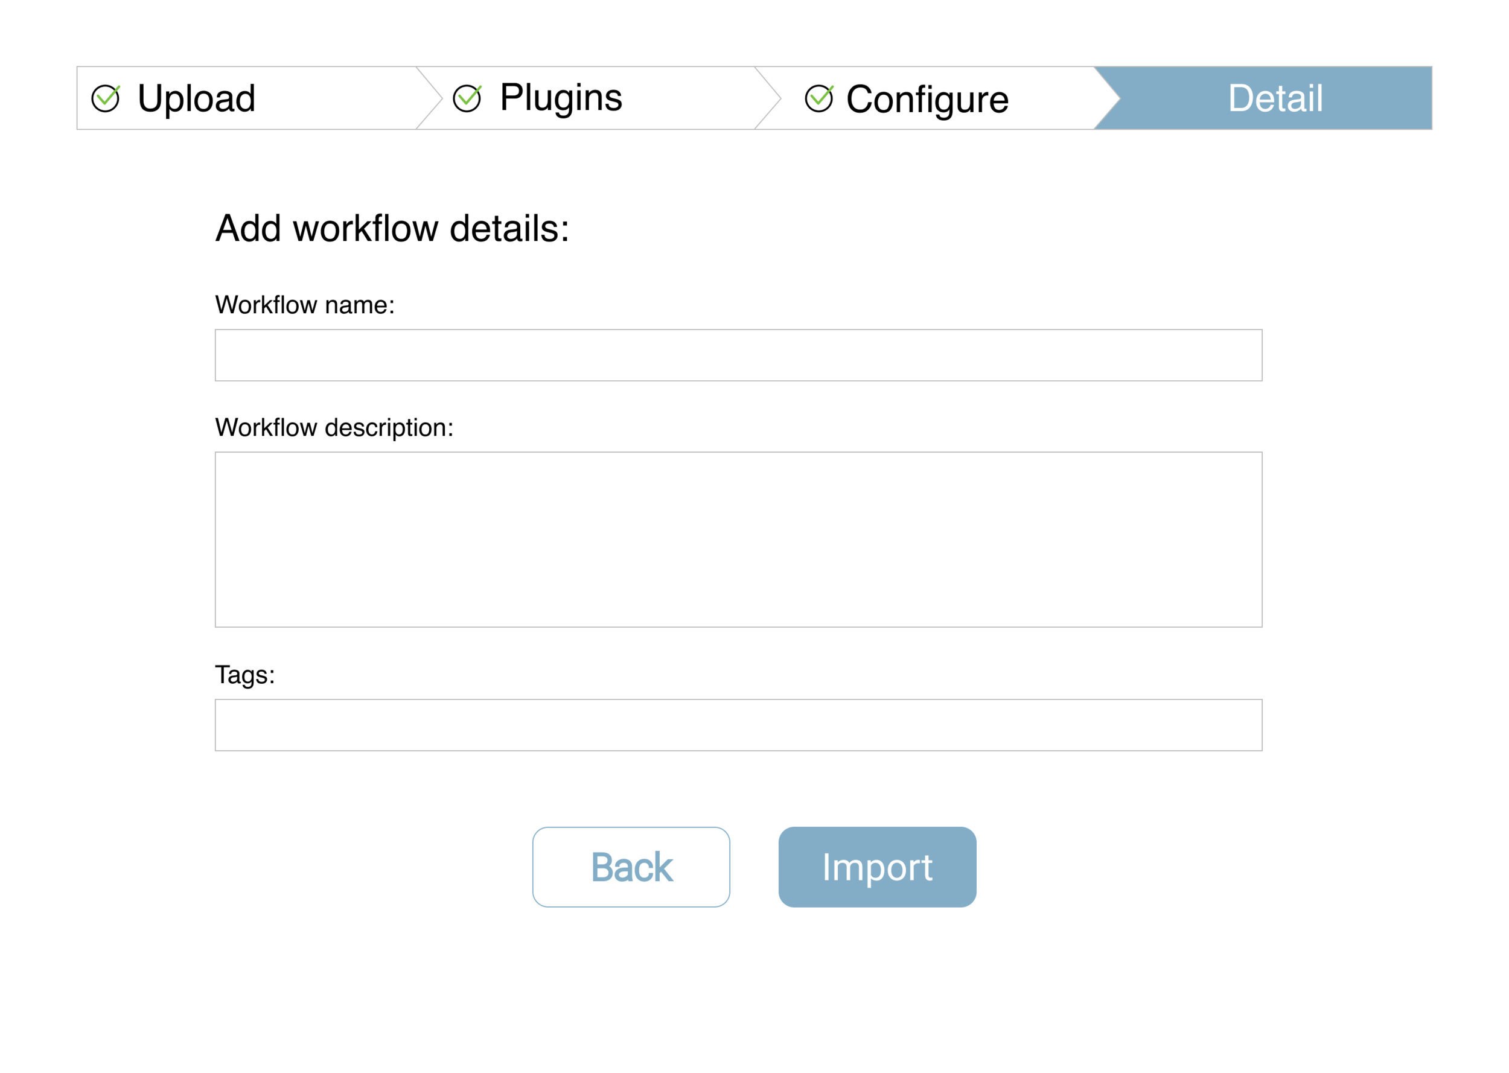Focus the Tags input field
The image size is (1509, 1073).
click(x=739, y=725)
